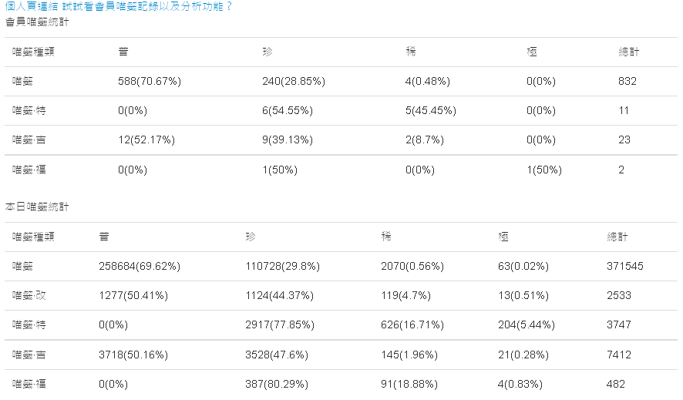Click the 12(52.17%) cell in 喵籤·吉 row

pyautogui.click(x=146, y=139)
